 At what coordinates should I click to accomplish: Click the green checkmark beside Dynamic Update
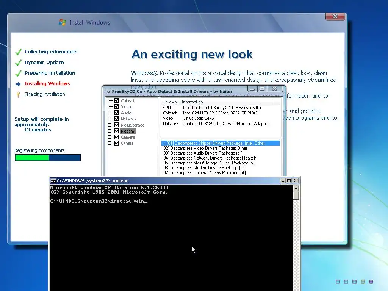click(18, 63)
